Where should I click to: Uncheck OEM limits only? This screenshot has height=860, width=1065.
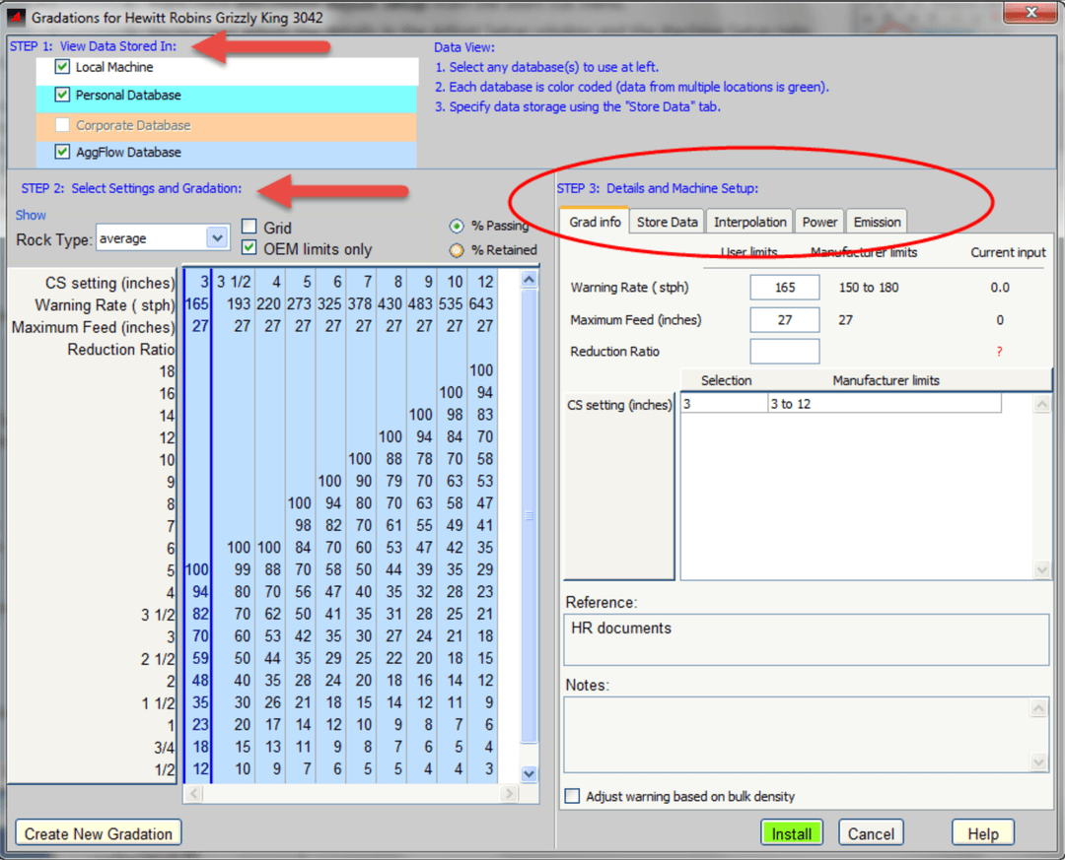coord(248,249)
